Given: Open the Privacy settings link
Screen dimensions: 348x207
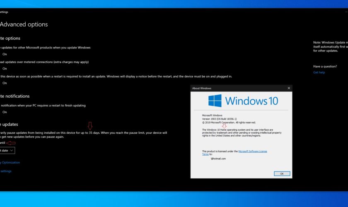Looking at the screenshot, I should pos(6,171).
